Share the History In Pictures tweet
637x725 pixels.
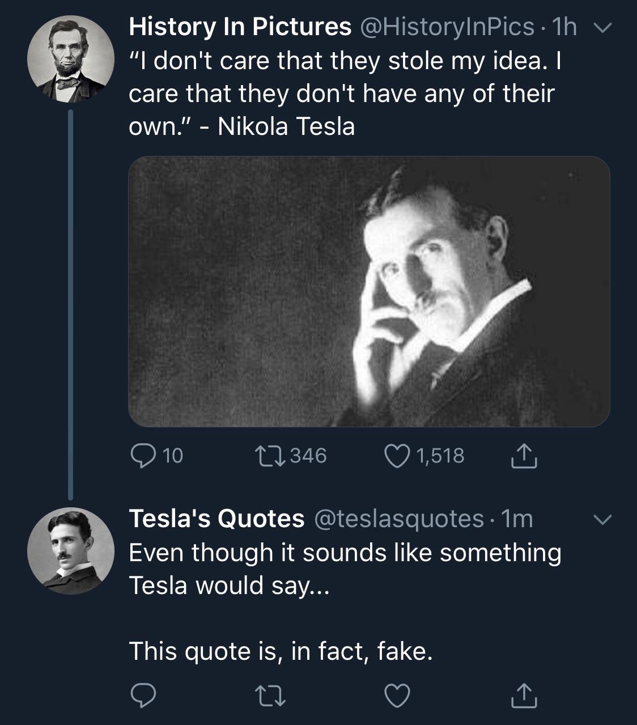coord(523,456)
